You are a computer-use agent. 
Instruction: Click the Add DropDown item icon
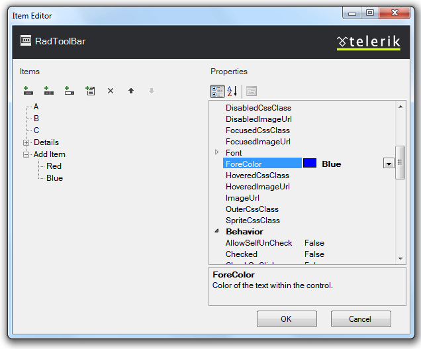click(x=48, y=91)
